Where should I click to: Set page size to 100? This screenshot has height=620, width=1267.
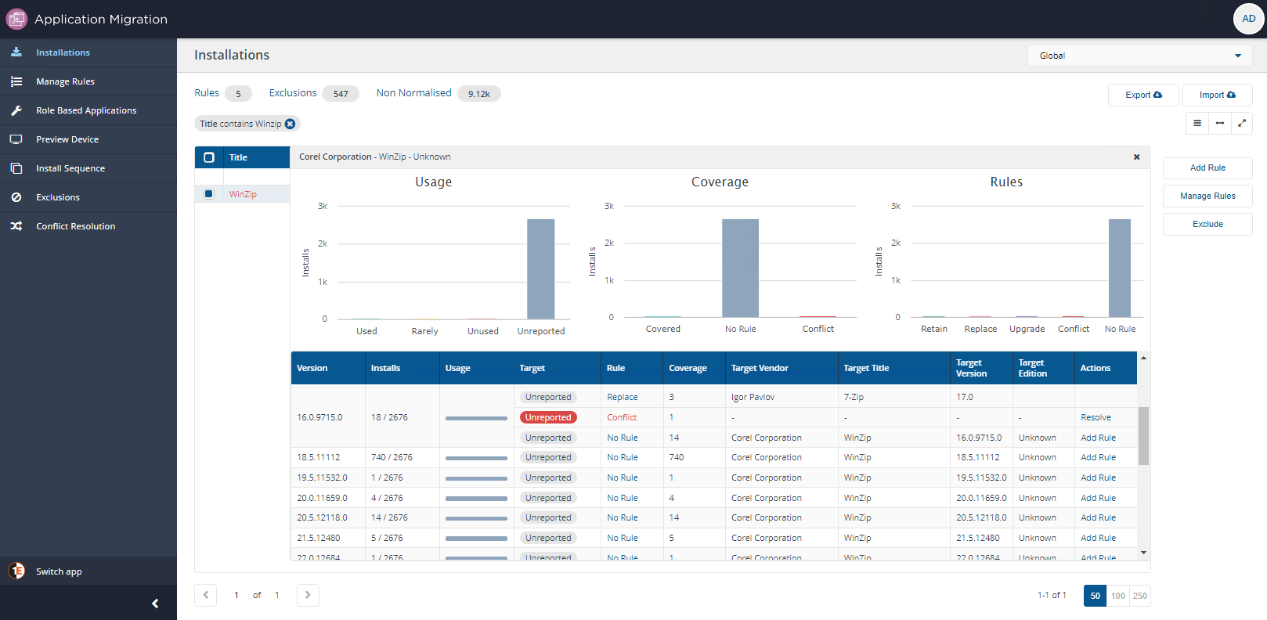tap(1117, 596)
